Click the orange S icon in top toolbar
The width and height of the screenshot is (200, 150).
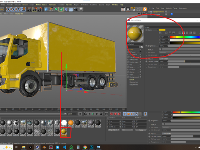(x=145, y=9)
